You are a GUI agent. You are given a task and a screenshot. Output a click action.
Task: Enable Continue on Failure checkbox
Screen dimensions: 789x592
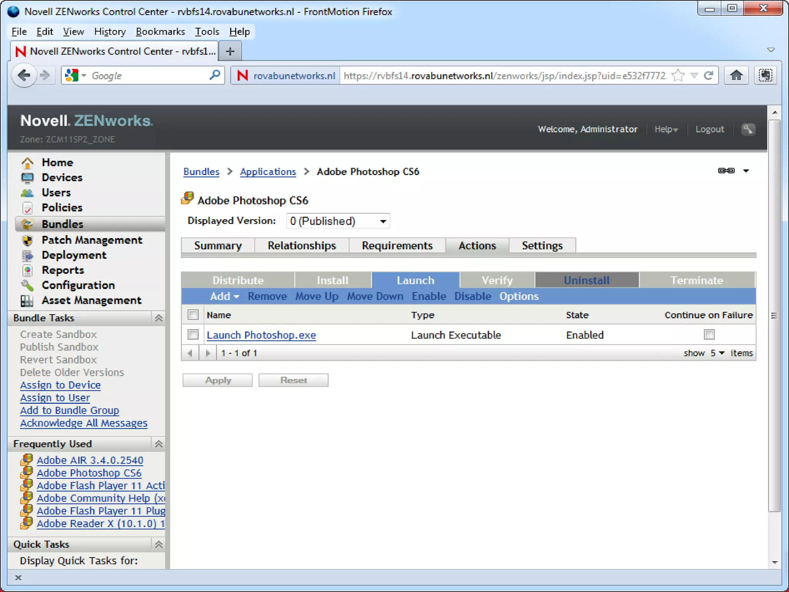709,335
